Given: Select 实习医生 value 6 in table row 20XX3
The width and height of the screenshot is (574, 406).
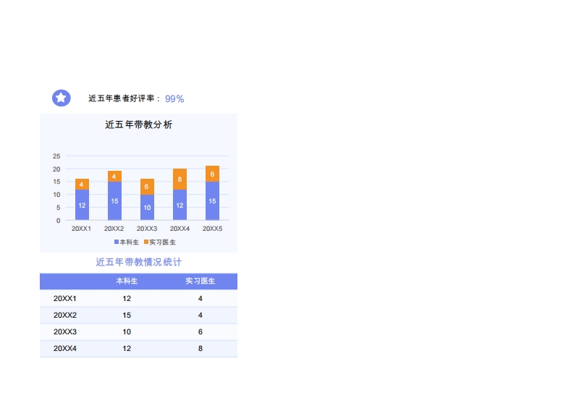Looking at the screenshot, I should [201, 332].
